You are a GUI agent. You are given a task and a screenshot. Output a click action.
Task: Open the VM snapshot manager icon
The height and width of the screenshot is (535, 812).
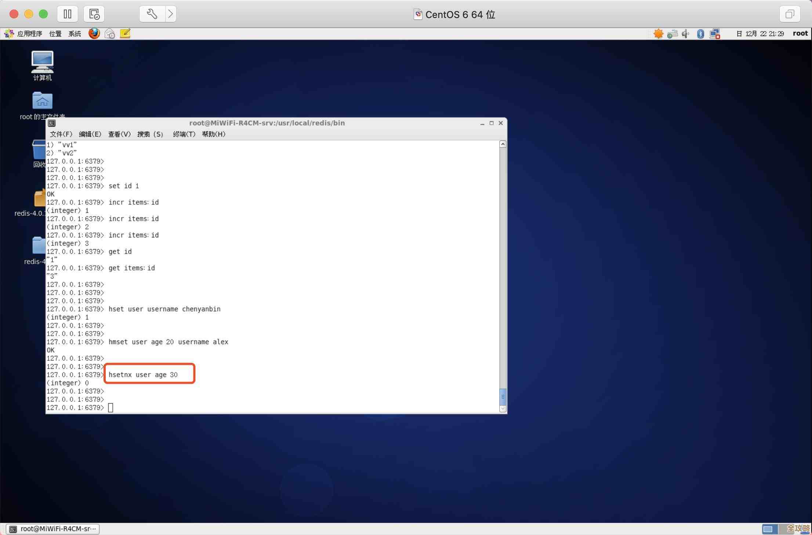point(94,14)
